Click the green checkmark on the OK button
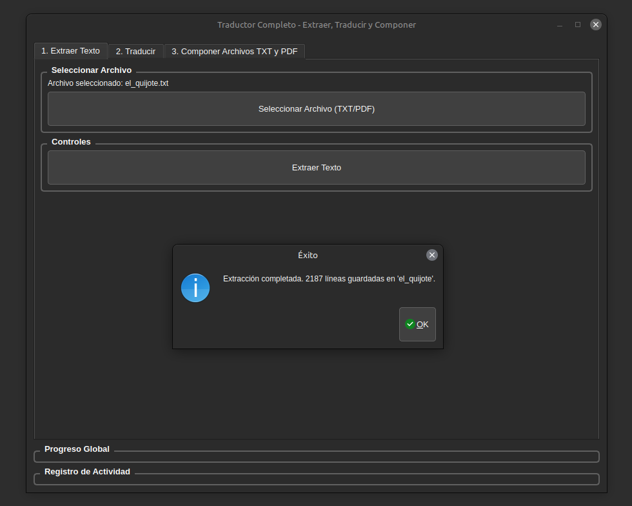This screenshot has width=632, height=506. [x=410, y=324]
